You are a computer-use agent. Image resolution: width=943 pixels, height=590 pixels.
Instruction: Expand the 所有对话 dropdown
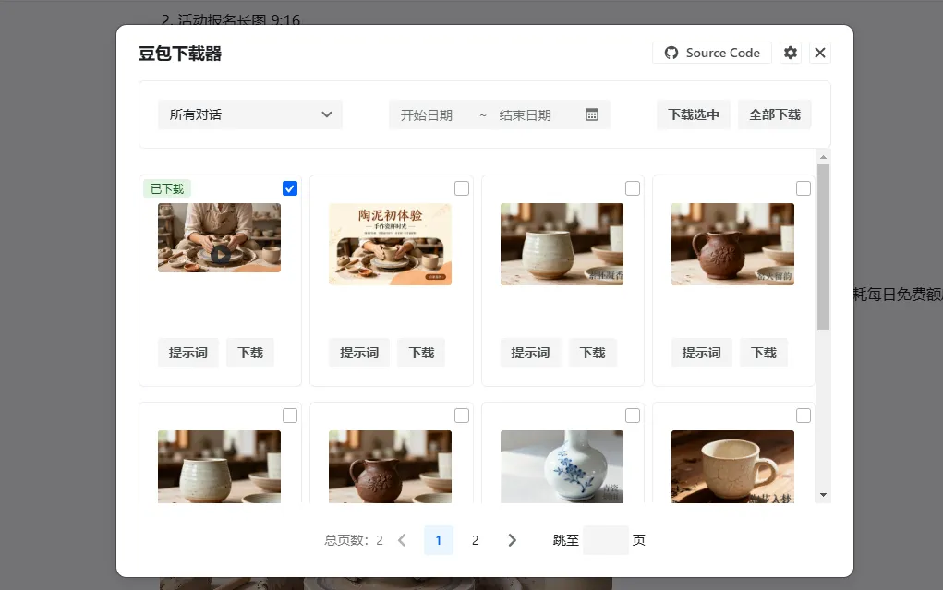[250, 114]
